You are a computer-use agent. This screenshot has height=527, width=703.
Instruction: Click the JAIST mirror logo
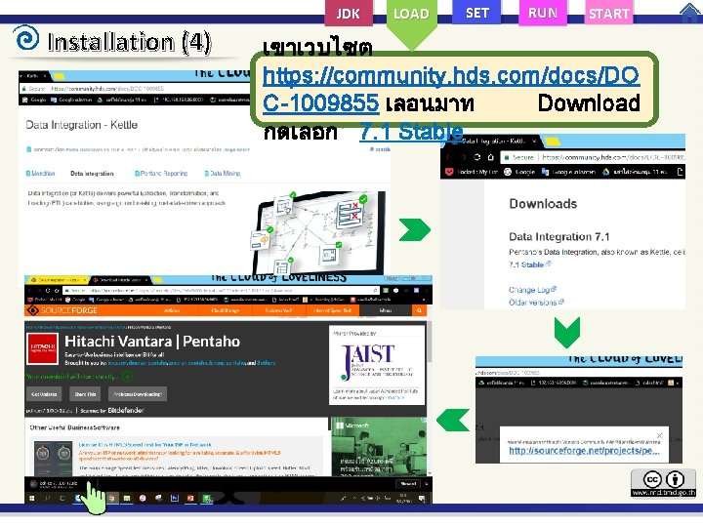(x=377, y=361)
